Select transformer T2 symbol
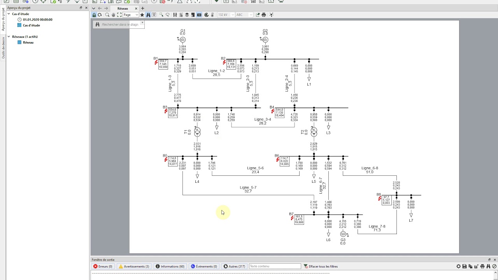 (x=314, y=131)
